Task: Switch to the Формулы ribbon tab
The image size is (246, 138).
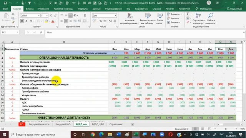Action: pos(83,9)
